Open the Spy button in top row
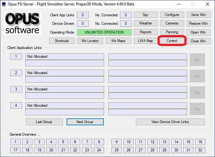Image resolution: width=215 pixels, height=157 pixels. click(146, 15)
